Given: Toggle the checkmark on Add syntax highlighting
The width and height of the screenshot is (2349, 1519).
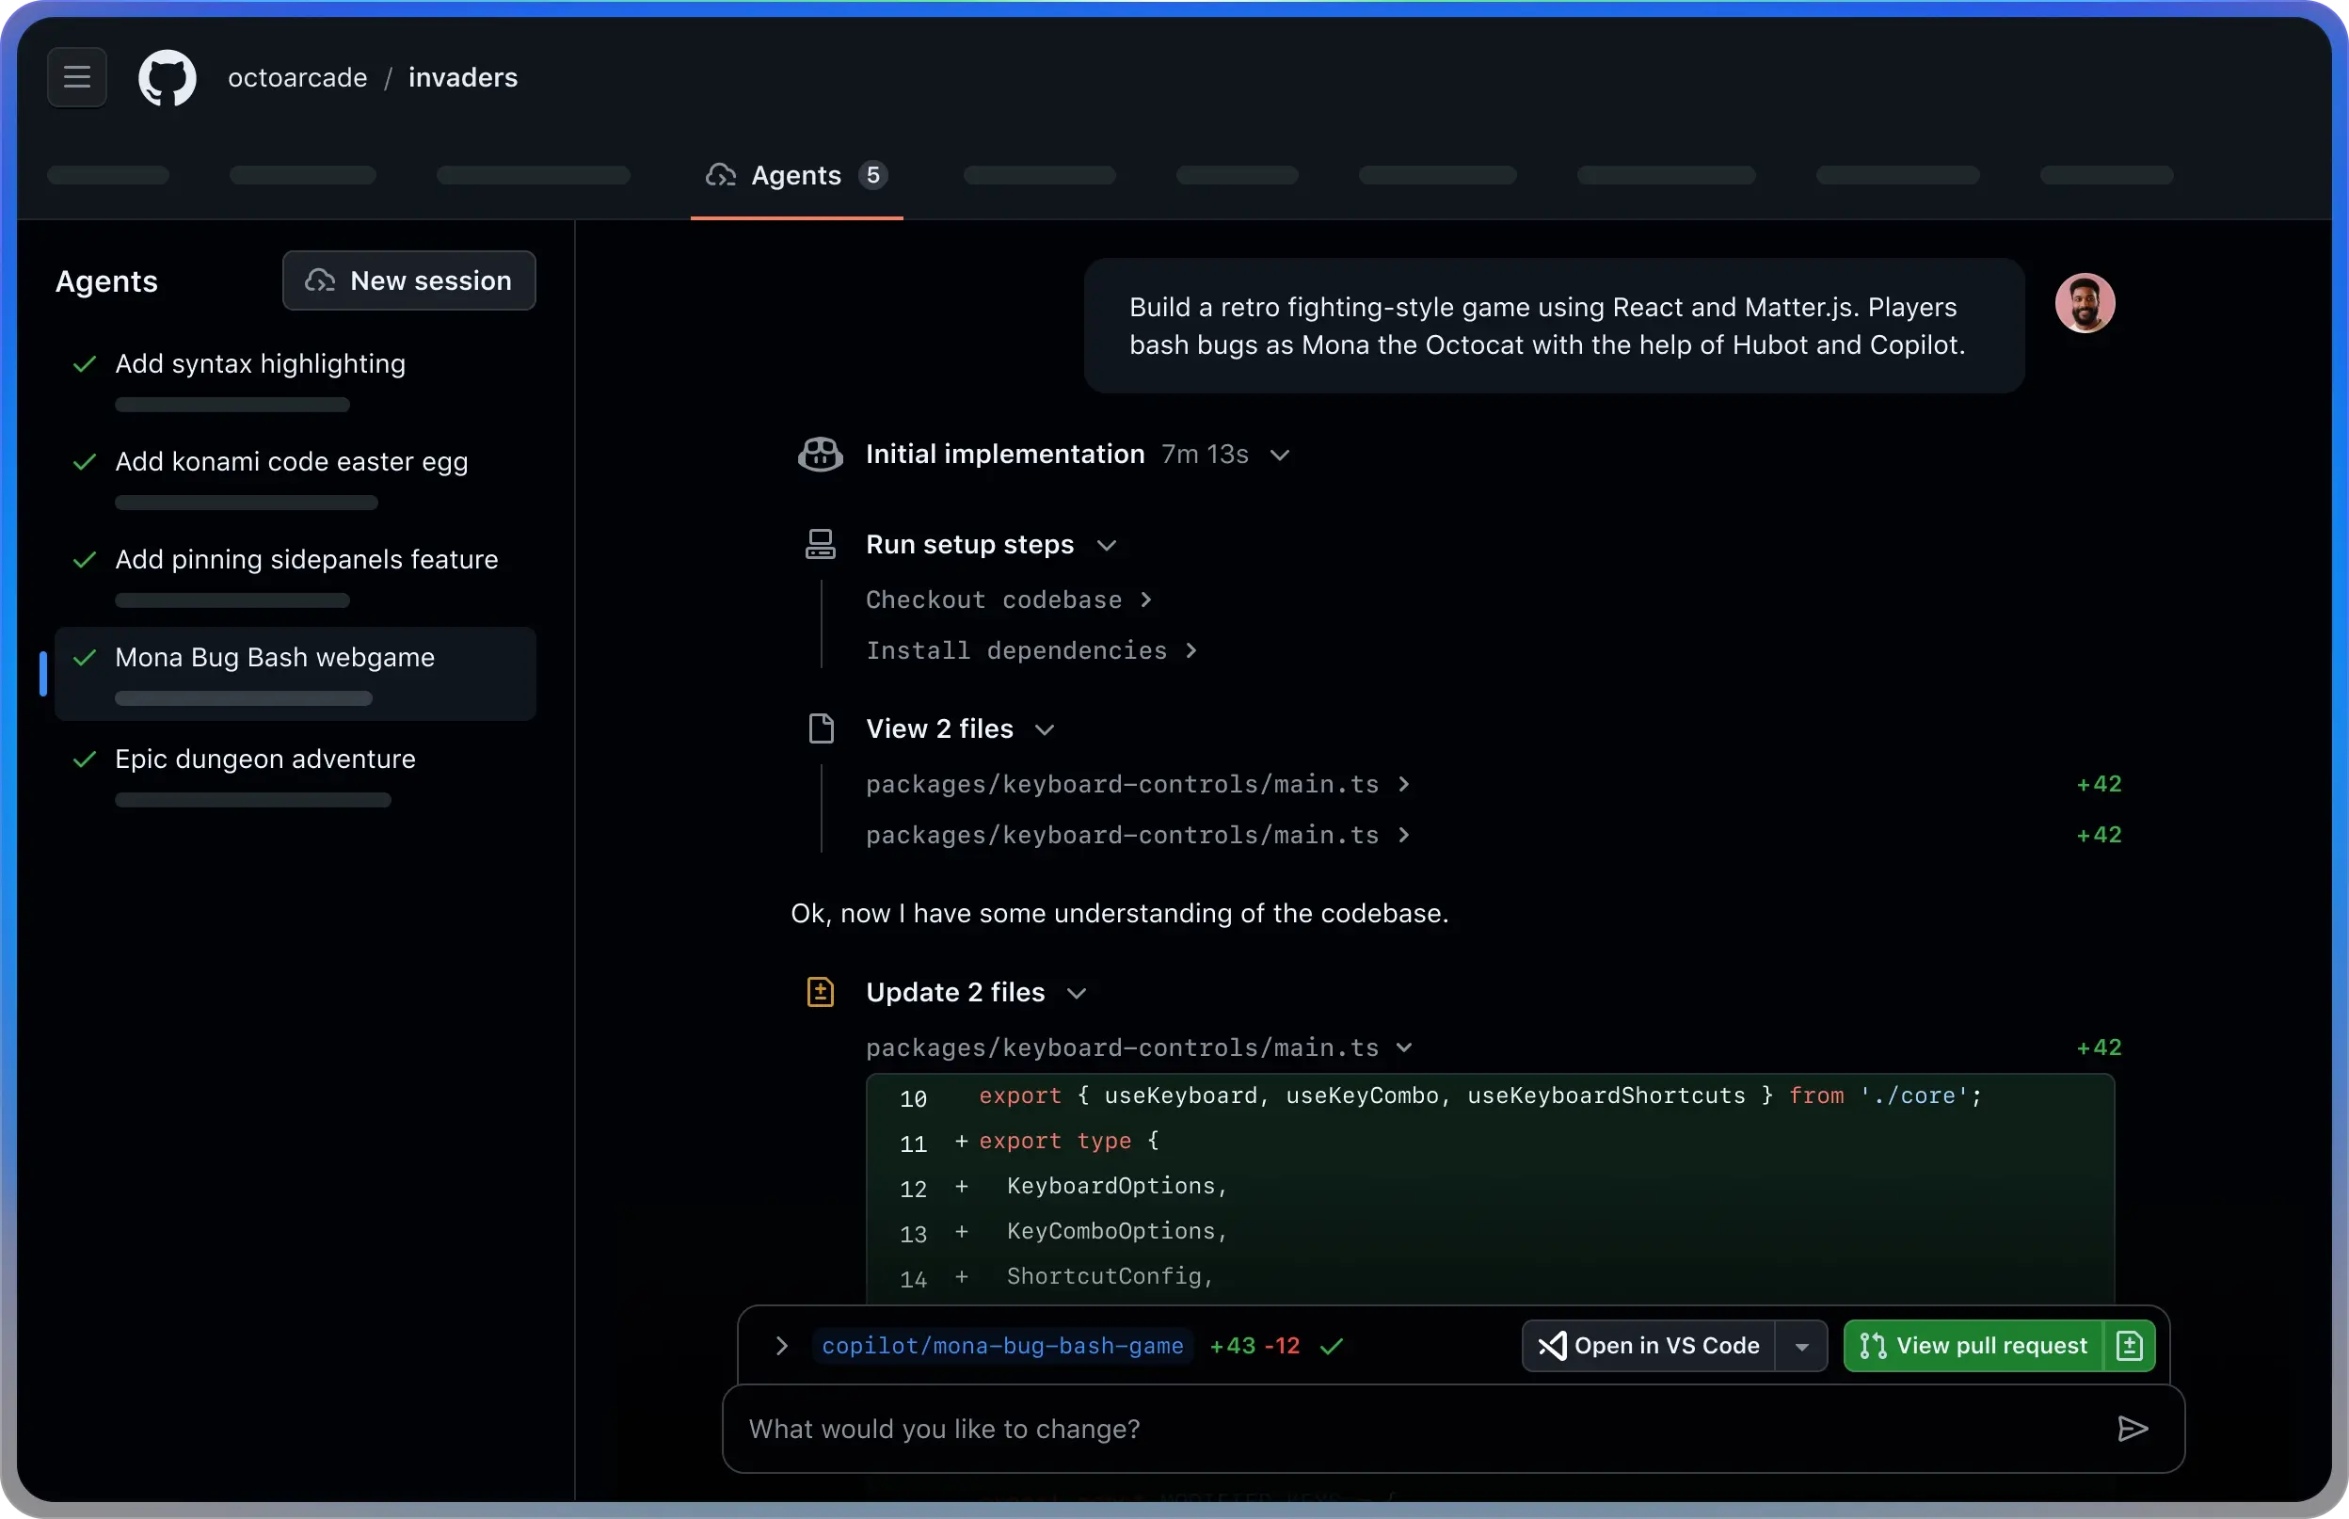Looking at the screenshot, I should click(x=85, y=364).
